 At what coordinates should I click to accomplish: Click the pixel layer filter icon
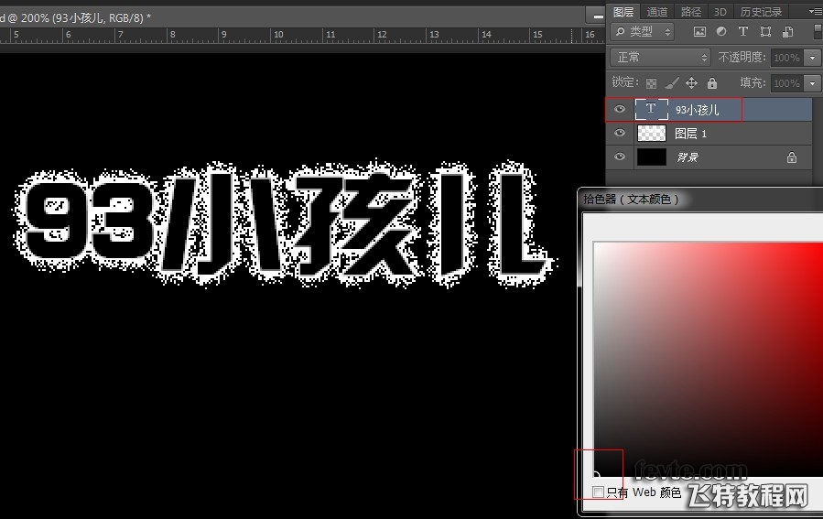pyautogui.click(x=700, y=31)
